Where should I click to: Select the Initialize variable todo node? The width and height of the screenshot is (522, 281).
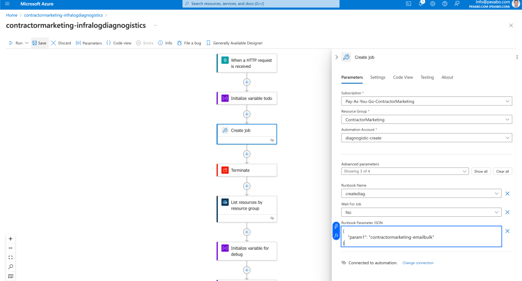point(247,98)
